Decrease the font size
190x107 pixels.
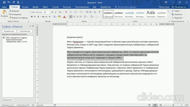coord(56,12)
